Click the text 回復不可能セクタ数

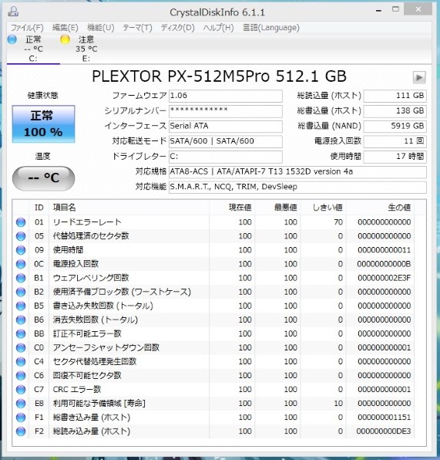87,375
